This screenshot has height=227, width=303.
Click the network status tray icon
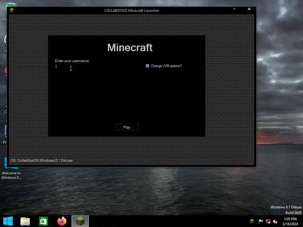point(268,221)
